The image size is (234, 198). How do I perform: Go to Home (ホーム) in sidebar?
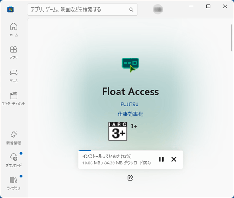click(x=14, y=29)
